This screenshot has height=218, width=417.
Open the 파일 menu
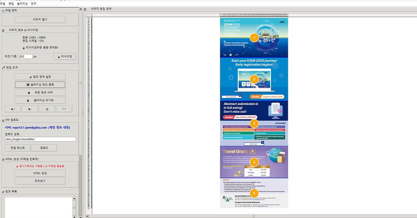(x=3, y=4)
